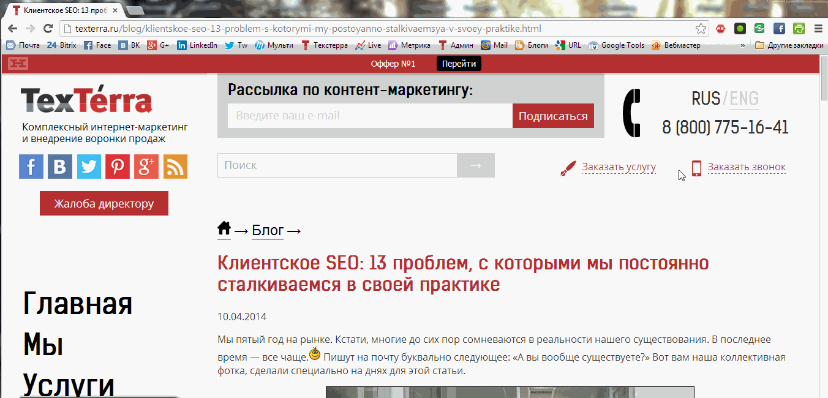
Task: Open the Мульти bookmark
Action: 274,45
